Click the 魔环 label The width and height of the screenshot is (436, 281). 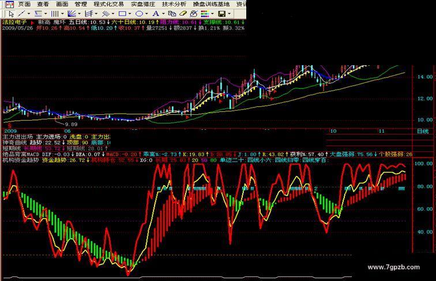(59, 22)
